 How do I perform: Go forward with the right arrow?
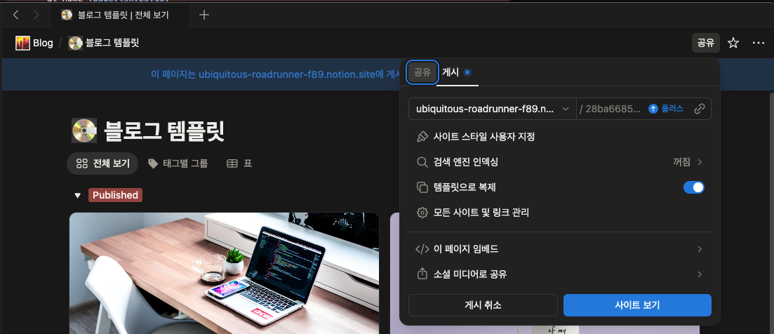(36, 15)
